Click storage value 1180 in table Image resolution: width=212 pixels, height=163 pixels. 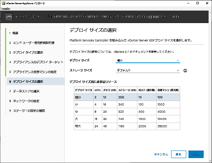coord(121,126)
